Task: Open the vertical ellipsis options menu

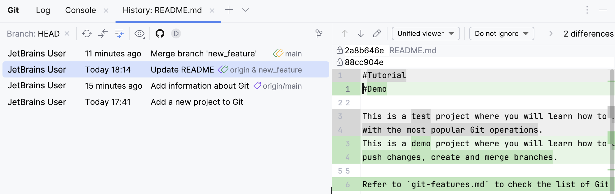Action: point(587,10)
